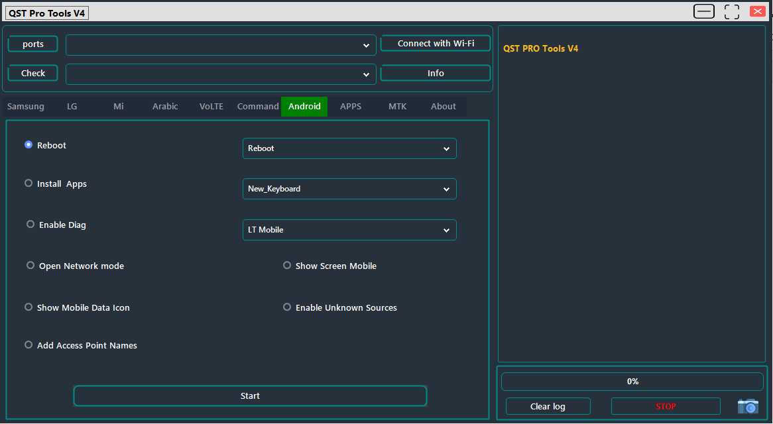
Task: Click the Clear log button
Action: (x=548, y=406)
